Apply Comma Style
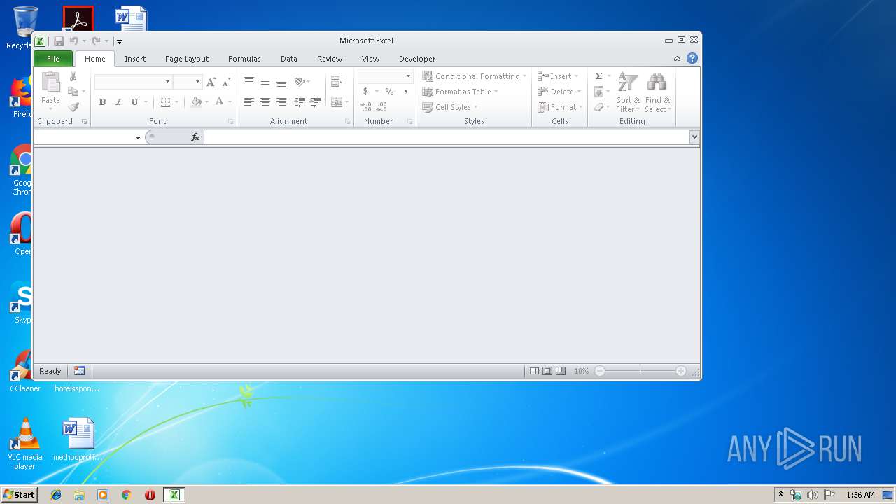The height and width of the screenshot is (504, 896). pyautogui.click(x=405, y=92)
